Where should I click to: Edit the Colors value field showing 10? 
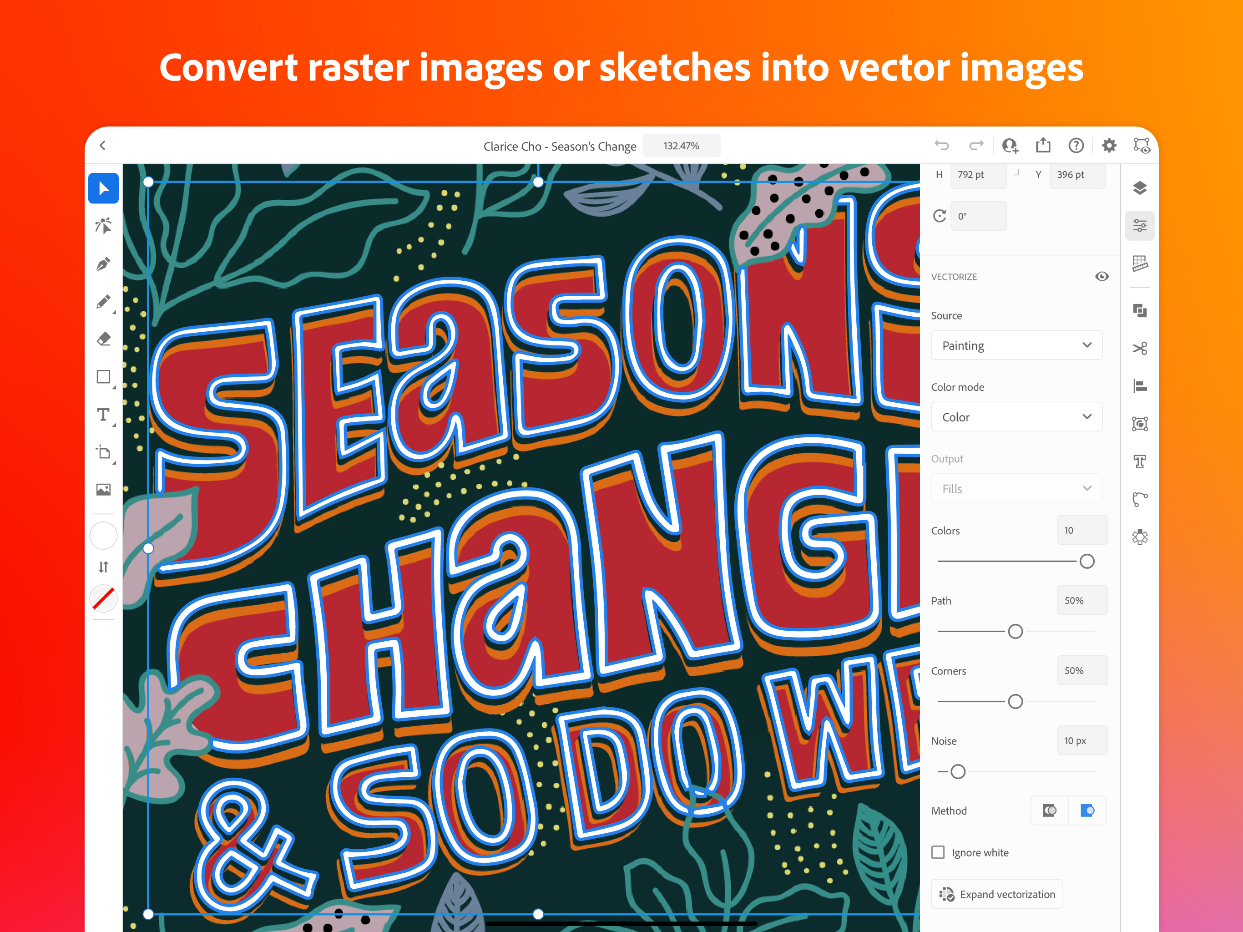(x=1082, y=530)
